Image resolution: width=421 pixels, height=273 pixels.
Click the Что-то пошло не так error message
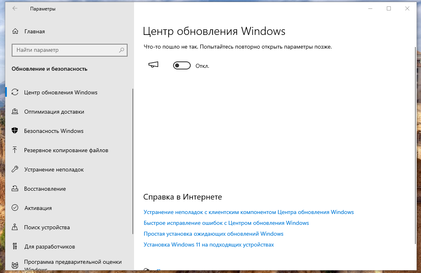coord(237,47)
